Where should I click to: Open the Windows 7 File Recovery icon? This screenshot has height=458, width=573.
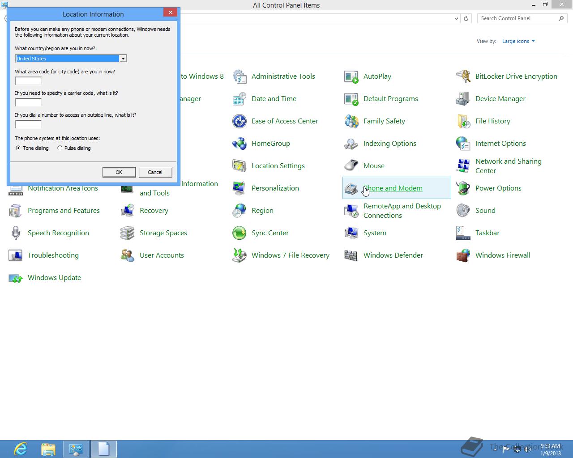point(239,255)
